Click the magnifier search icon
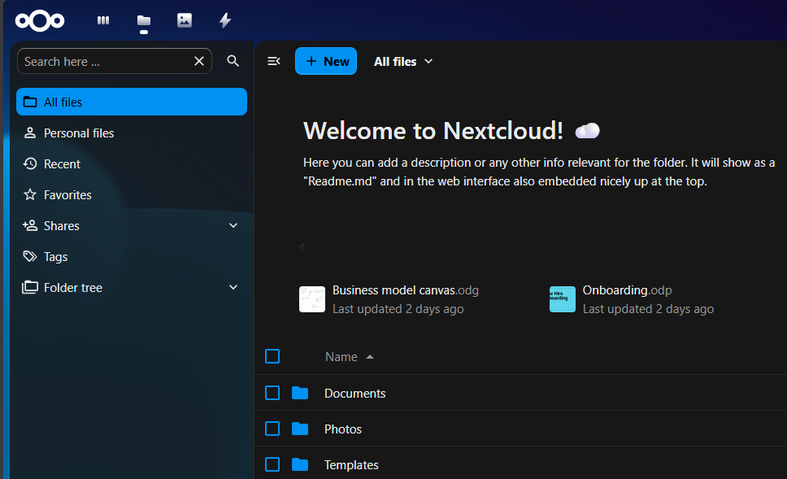Screen dimensions: 787x479 pos(233,61)
